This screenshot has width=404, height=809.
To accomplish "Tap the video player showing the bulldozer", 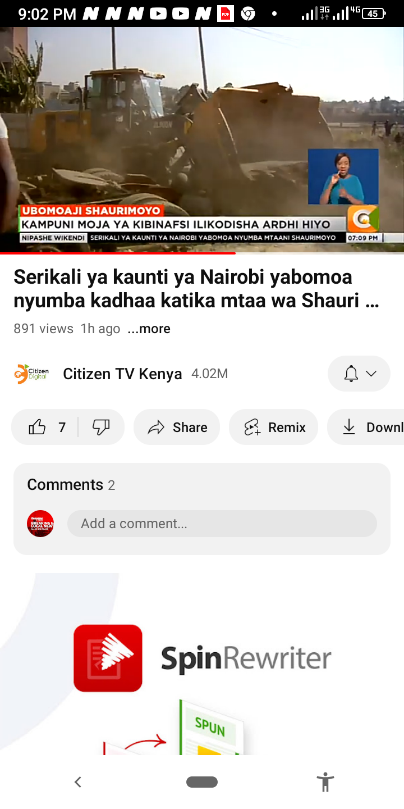I will coord(202,139).
